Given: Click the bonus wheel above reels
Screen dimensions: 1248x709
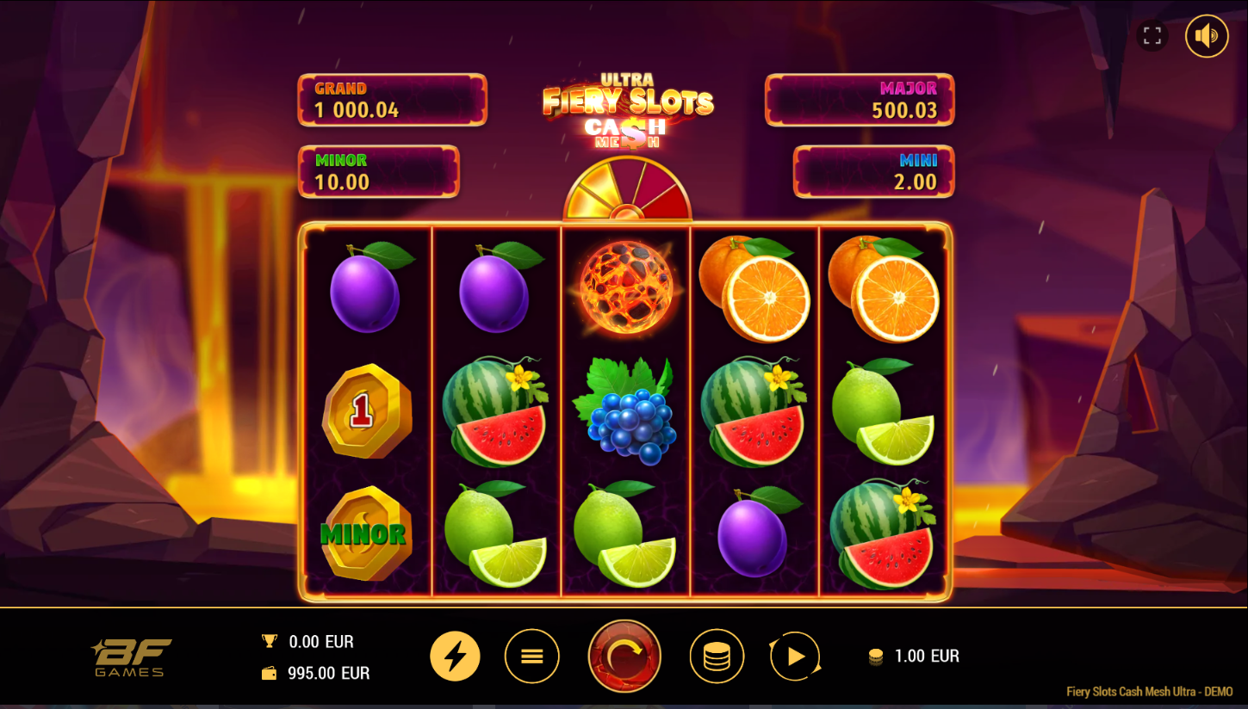Looking at the screenshot, I should coord(627,188).
